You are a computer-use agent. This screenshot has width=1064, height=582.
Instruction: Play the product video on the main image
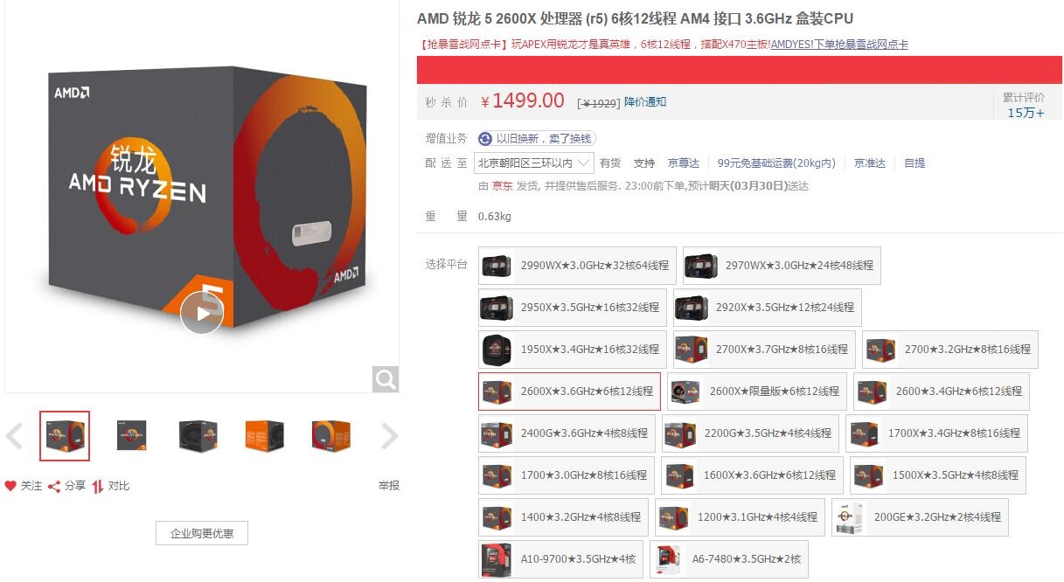202,312
